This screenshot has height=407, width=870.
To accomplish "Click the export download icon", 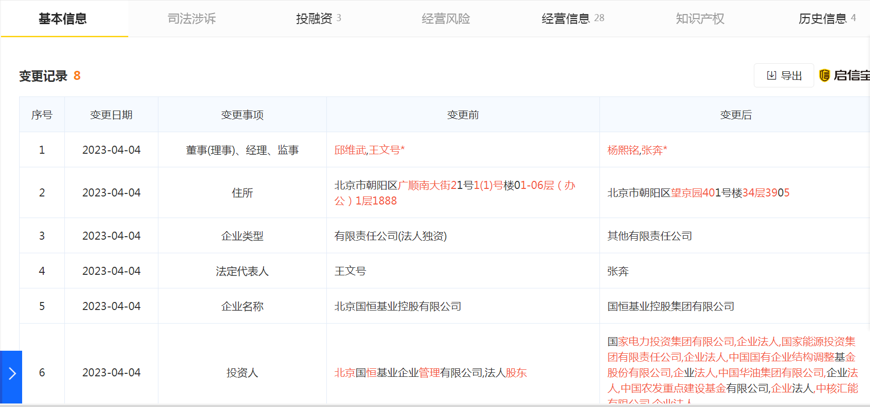I will tap(771, 75).
